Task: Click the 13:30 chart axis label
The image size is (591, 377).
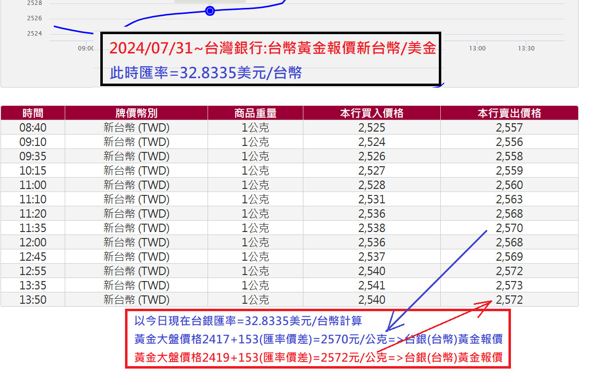Action: pos(526,48)
